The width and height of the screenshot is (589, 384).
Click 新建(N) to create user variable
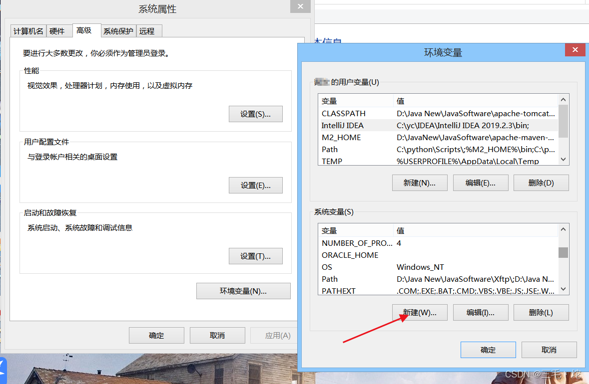click(x=420, y=183)
